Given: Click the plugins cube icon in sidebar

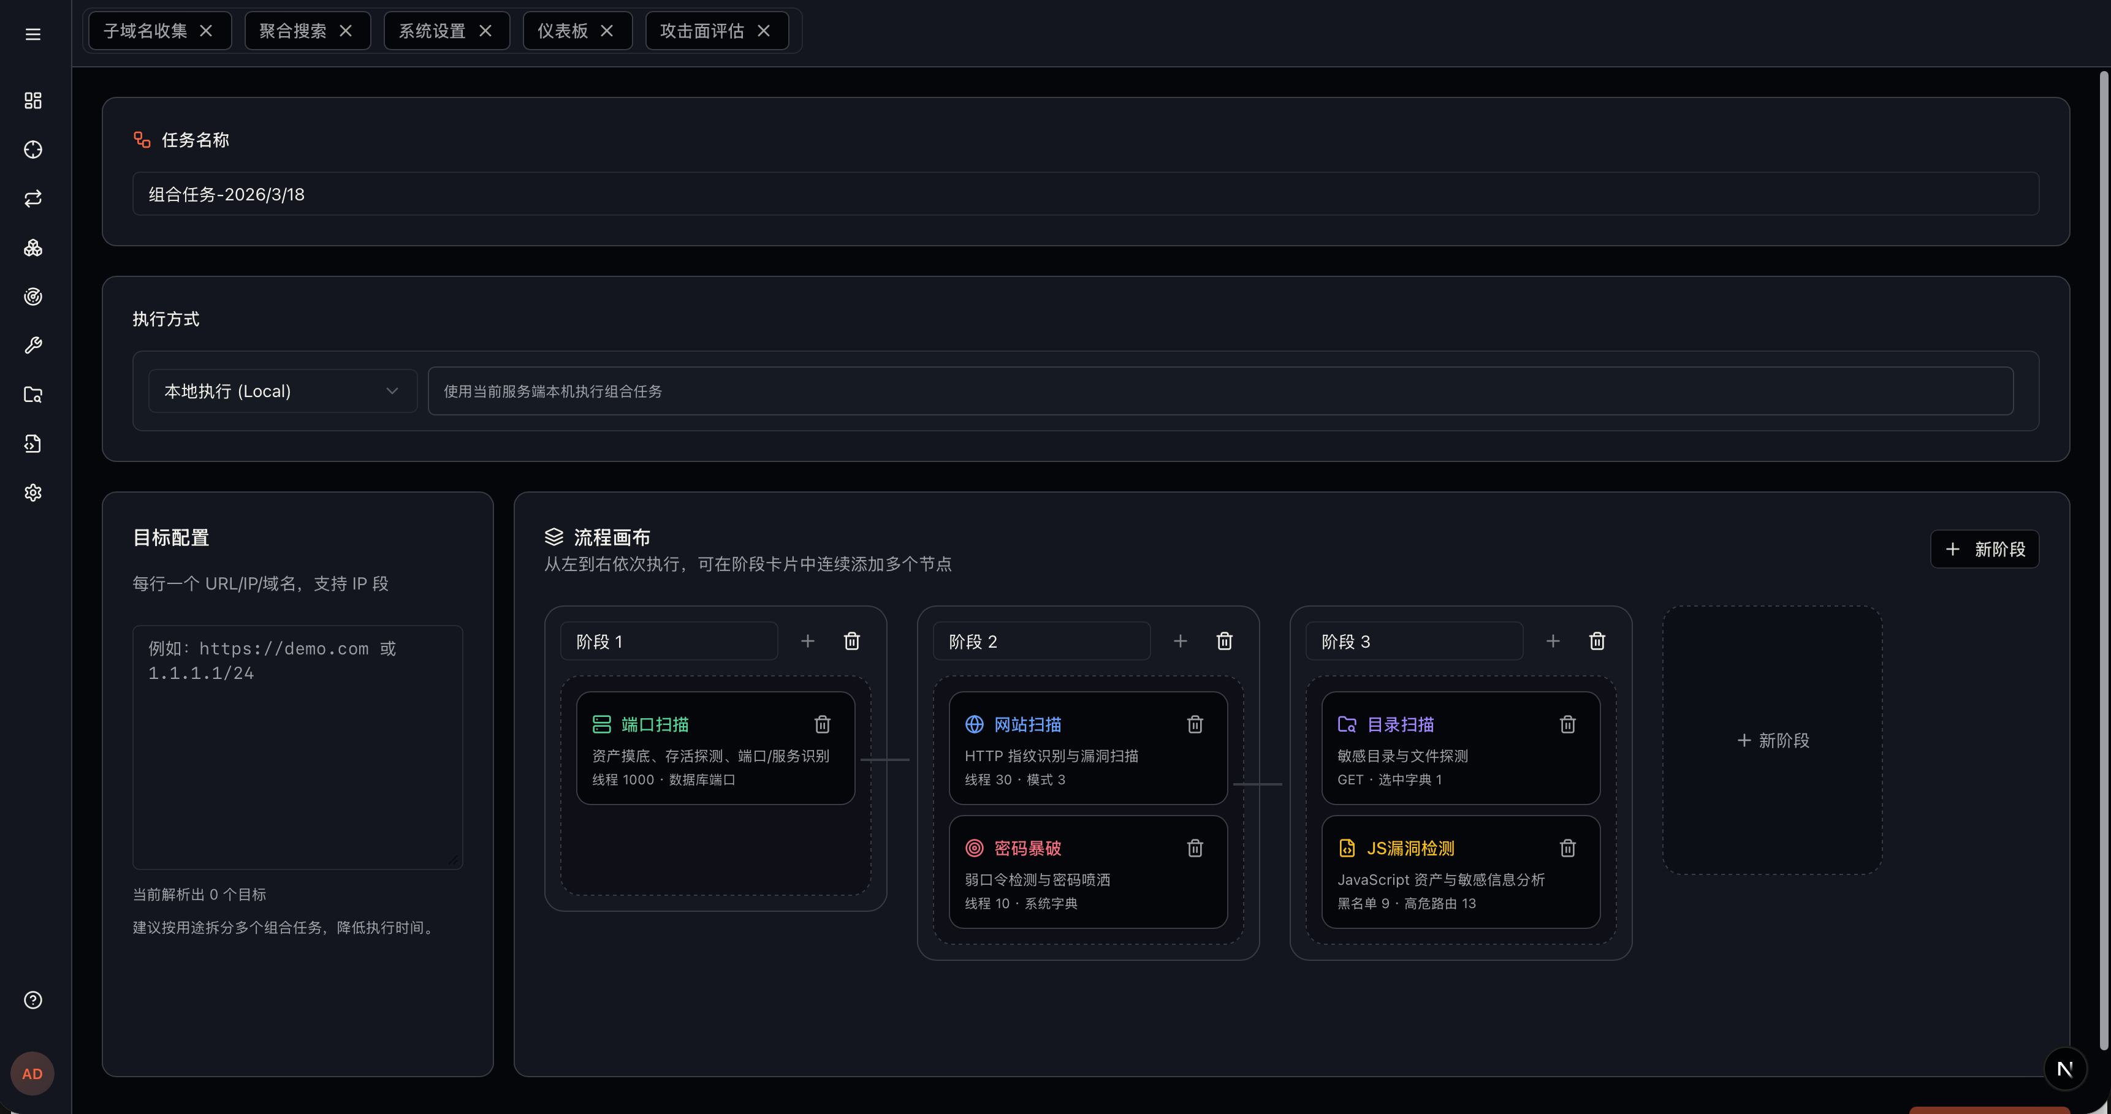Looking at the screenshot, I should click(32, 248).
